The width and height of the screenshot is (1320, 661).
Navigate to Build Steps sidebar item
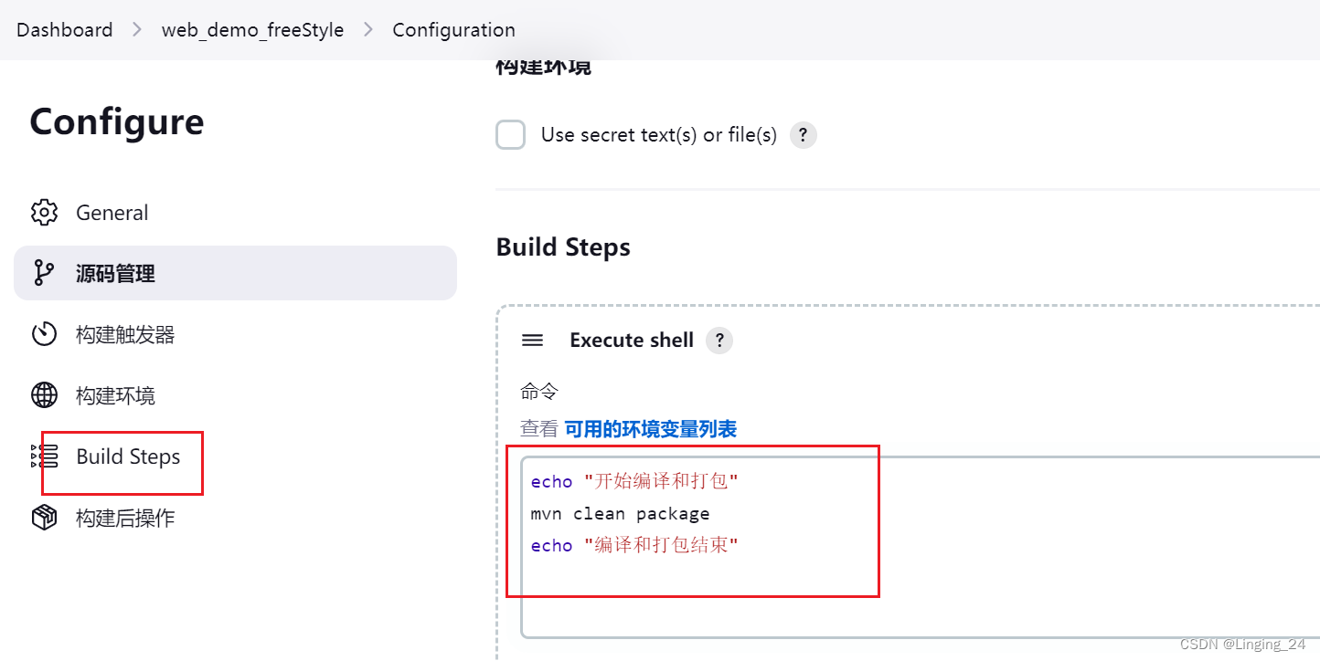[x=235, y=456]
